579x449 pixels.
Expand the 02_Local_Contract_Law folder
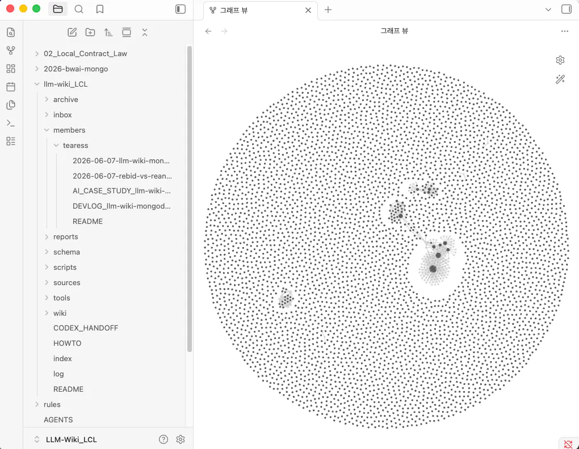[85, 54]
